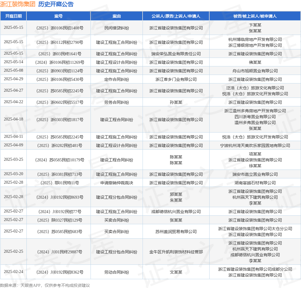
Task: Click the 劳动合同纠纷 cause cell
Action: 116,272
